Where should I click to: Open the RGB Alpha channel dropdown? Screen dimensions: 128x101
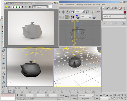(46, 7)
